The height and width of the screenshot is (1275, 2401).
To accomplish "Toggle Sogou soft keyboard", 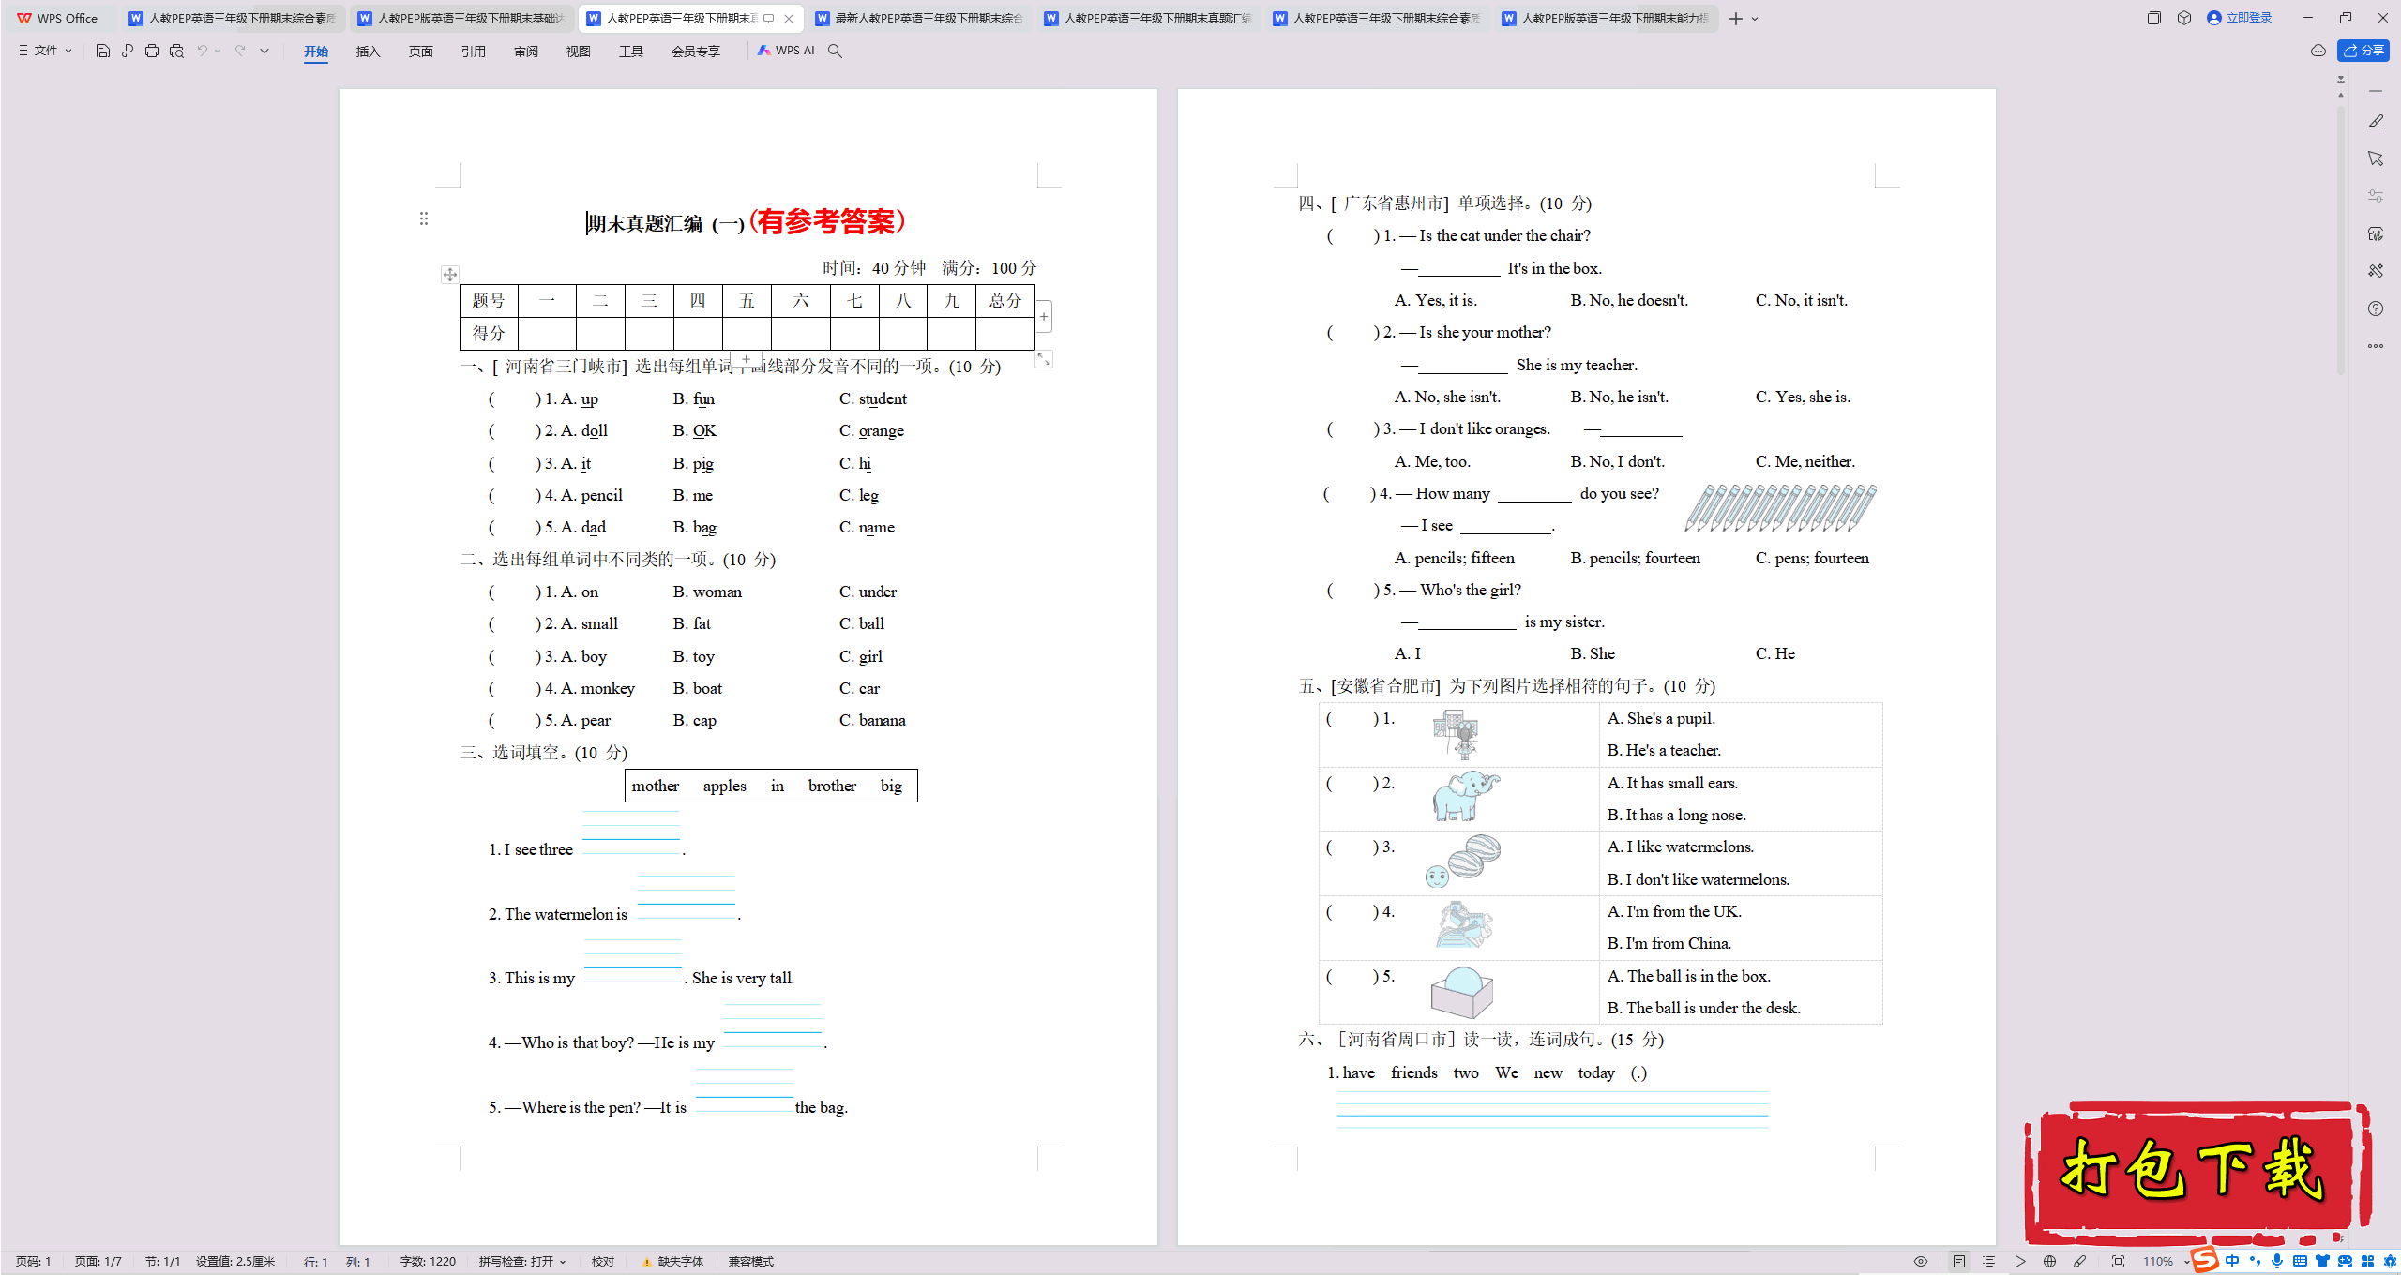I will [2300, 1262].
